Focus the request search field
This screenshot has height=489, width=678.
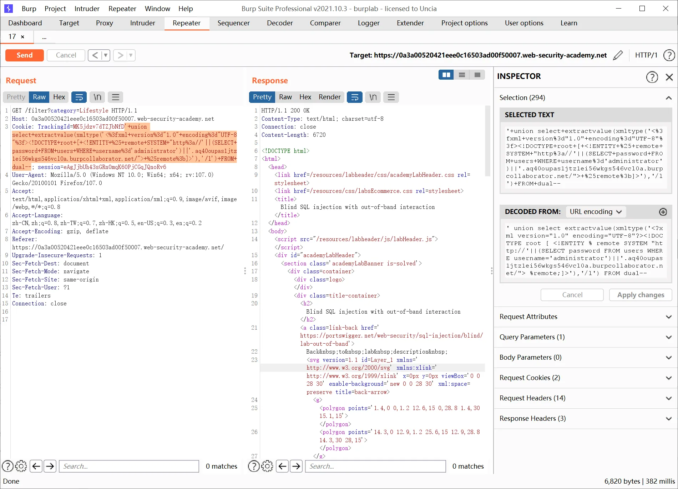(129, 466)
